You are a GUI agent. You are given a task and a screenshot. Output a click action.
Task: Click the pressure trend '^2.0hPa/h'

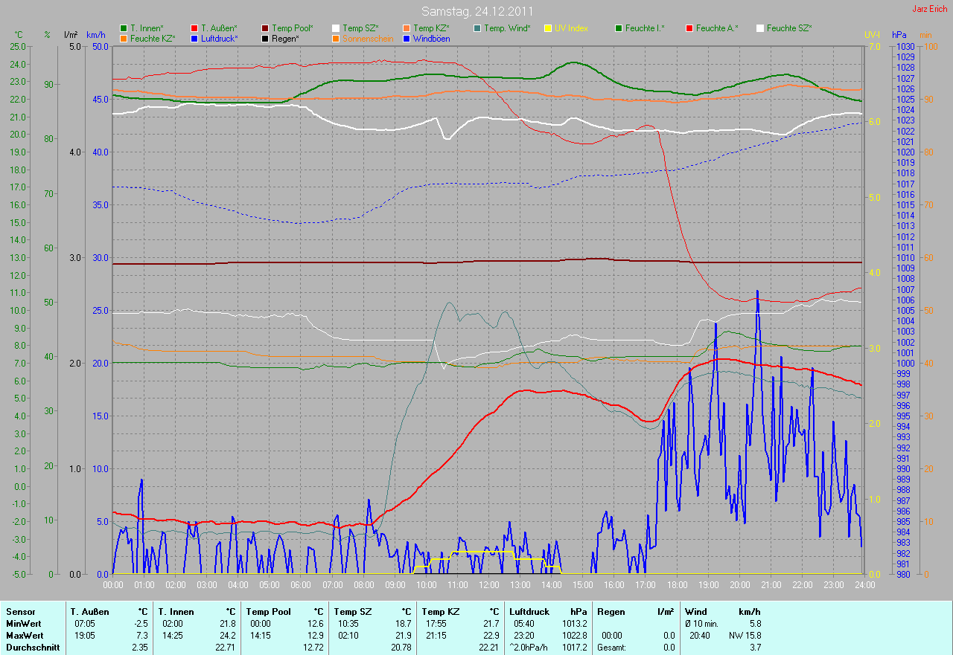[529, 648]
